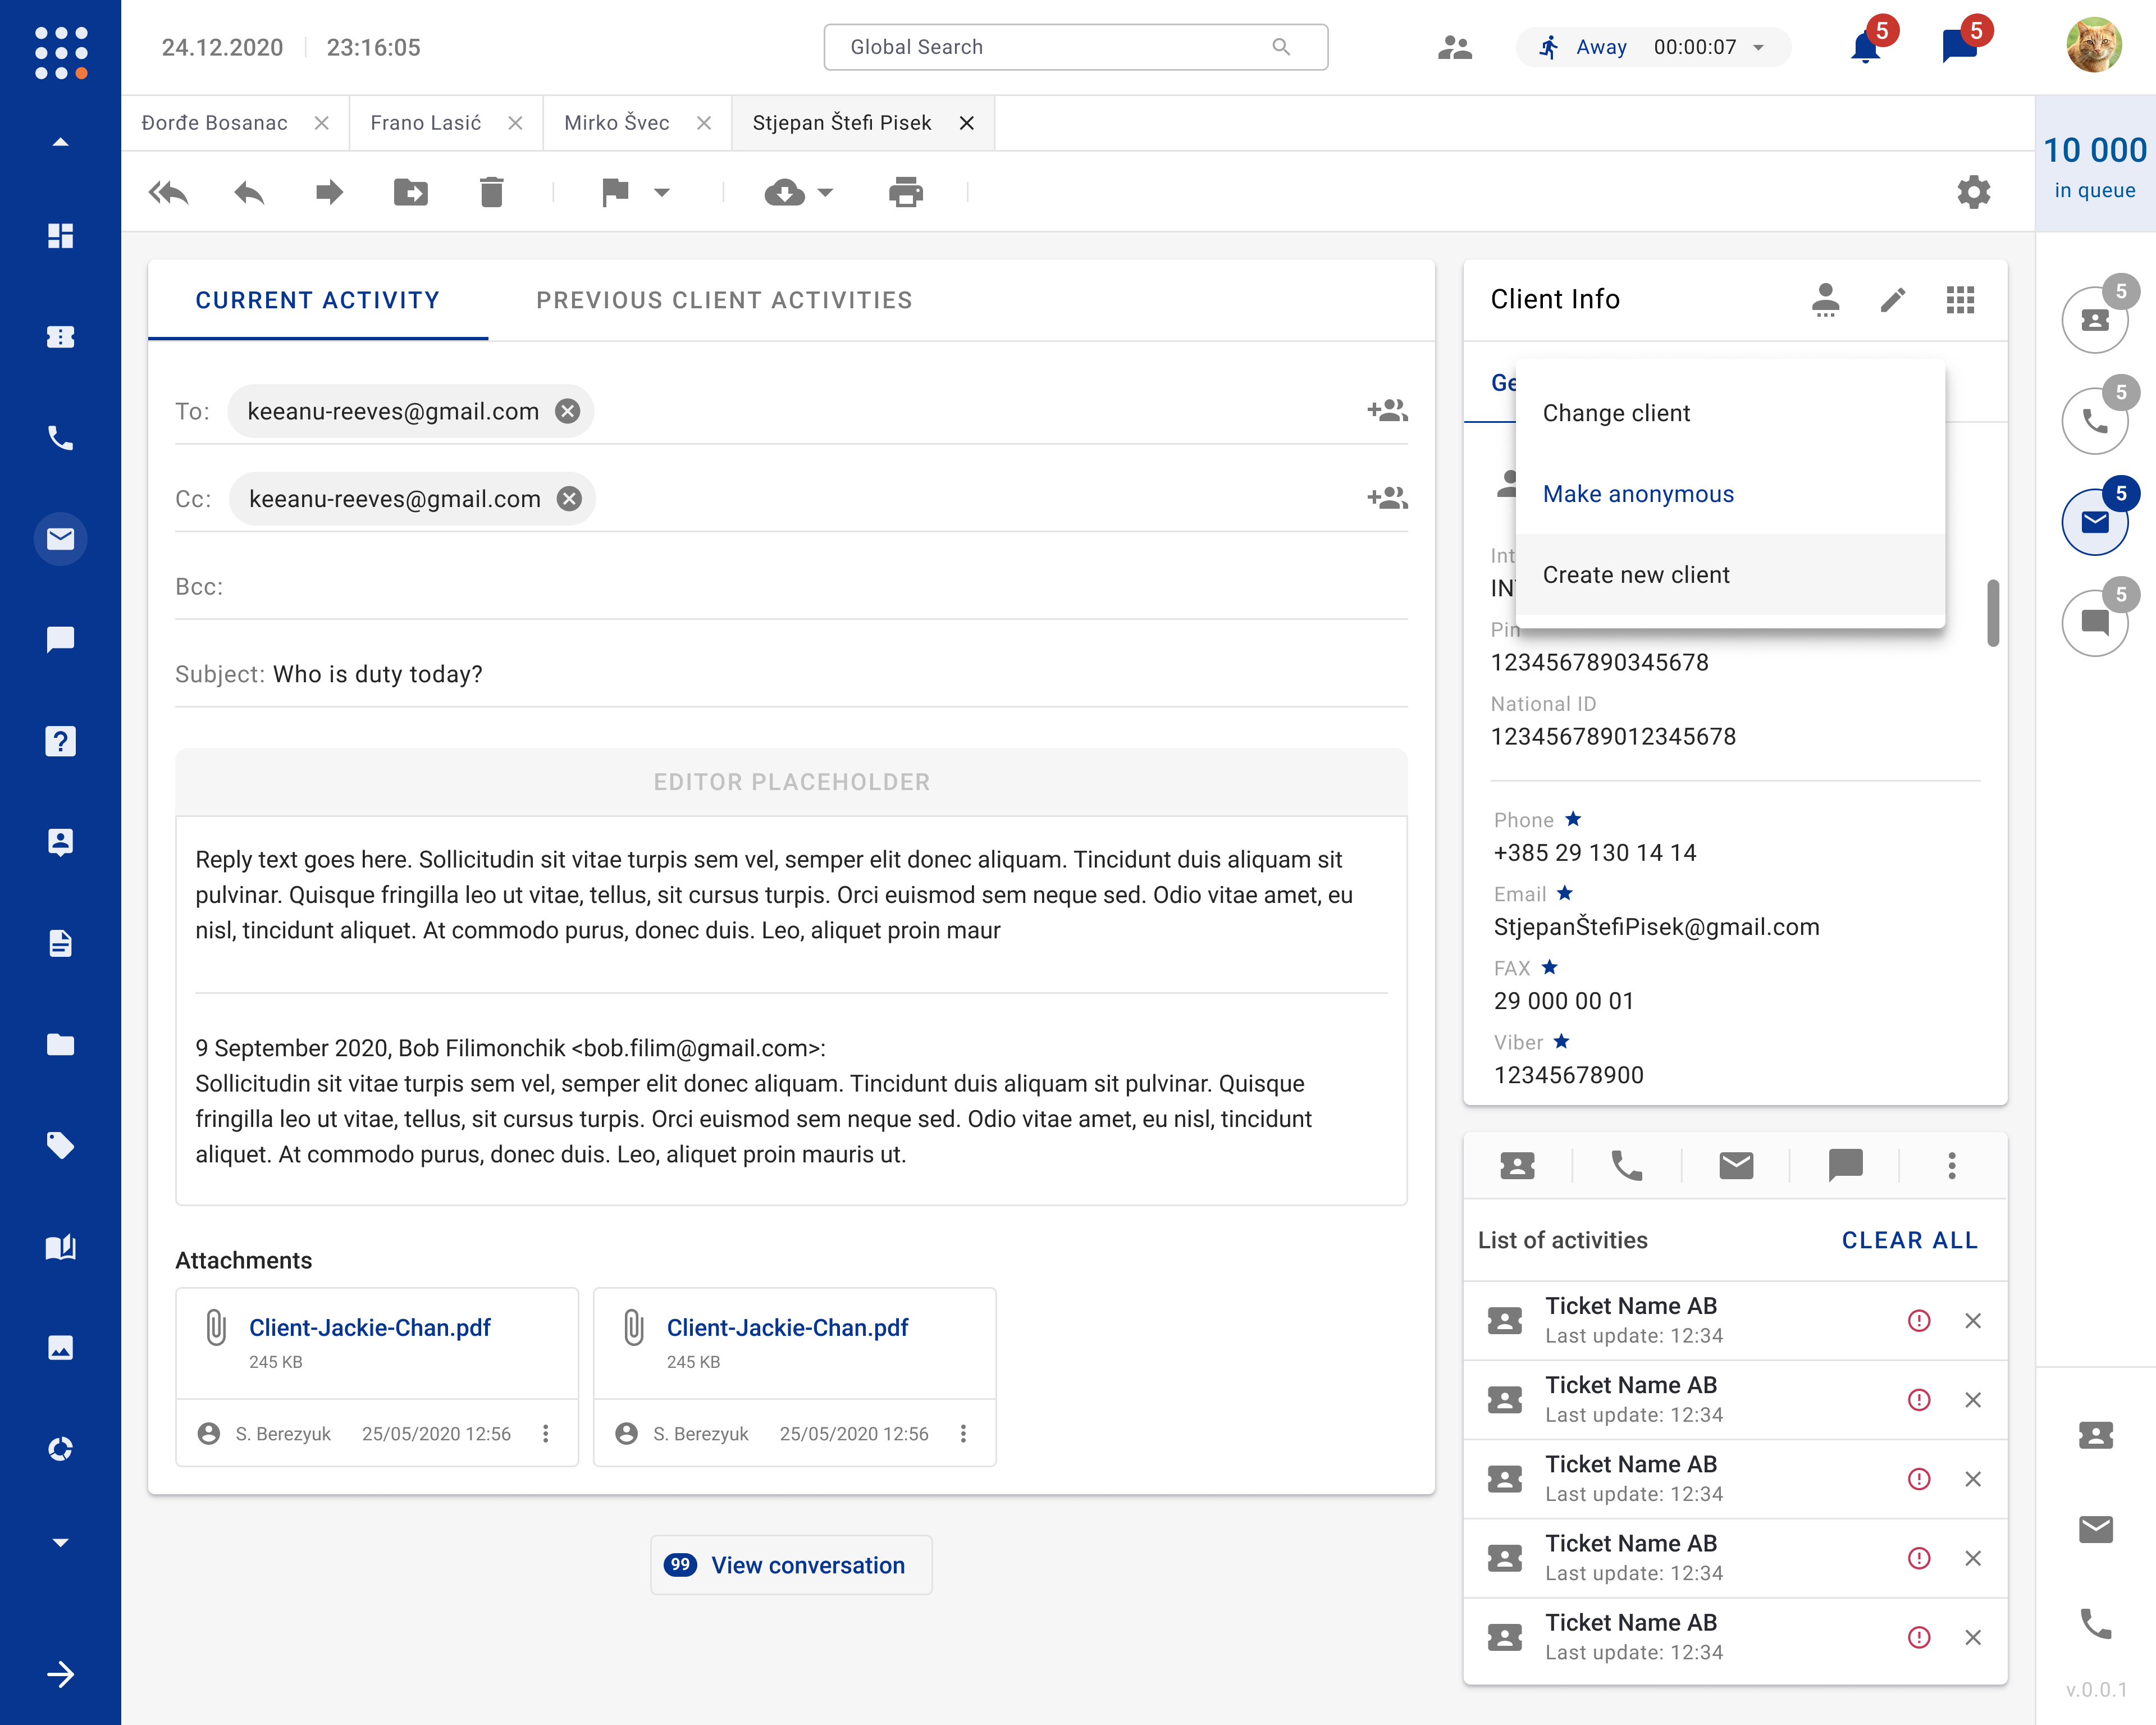Select Make anonymous from the menu

pyautogui.click(x=1638, y=494)
